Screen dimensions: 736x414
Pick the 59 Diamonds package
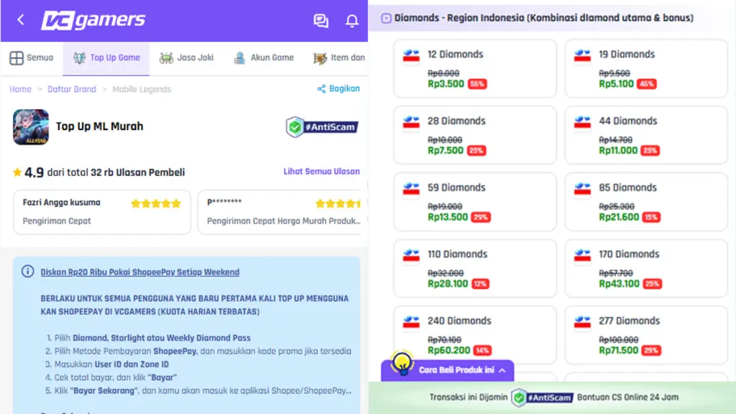(475, 202)
